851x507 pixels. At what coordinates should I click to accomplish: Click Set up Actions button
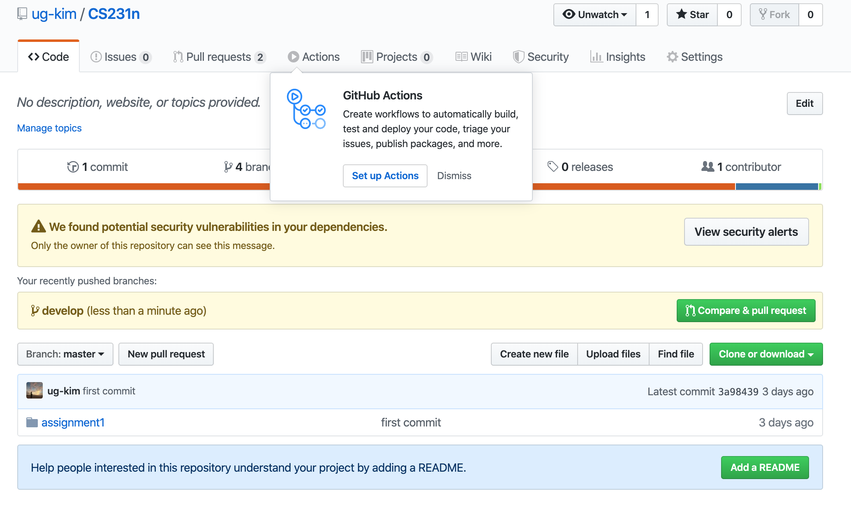(385, 176)
